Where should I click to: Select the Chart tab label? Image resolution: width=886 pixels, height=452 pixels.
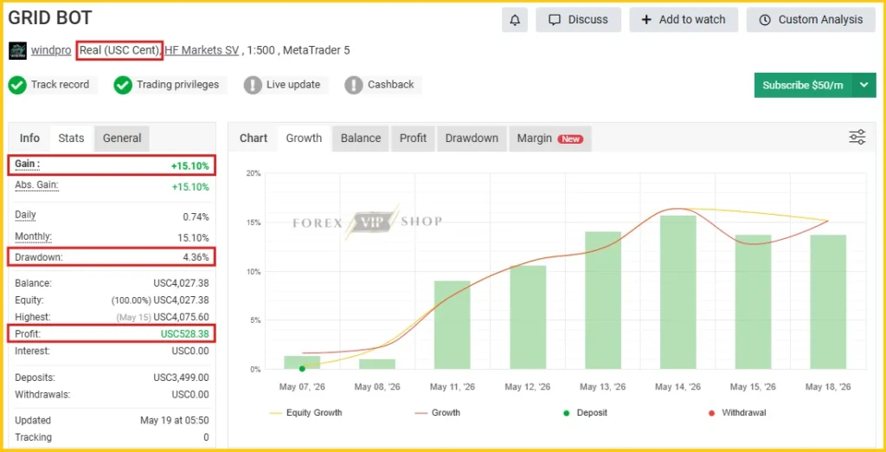click(x=254, y=139)
